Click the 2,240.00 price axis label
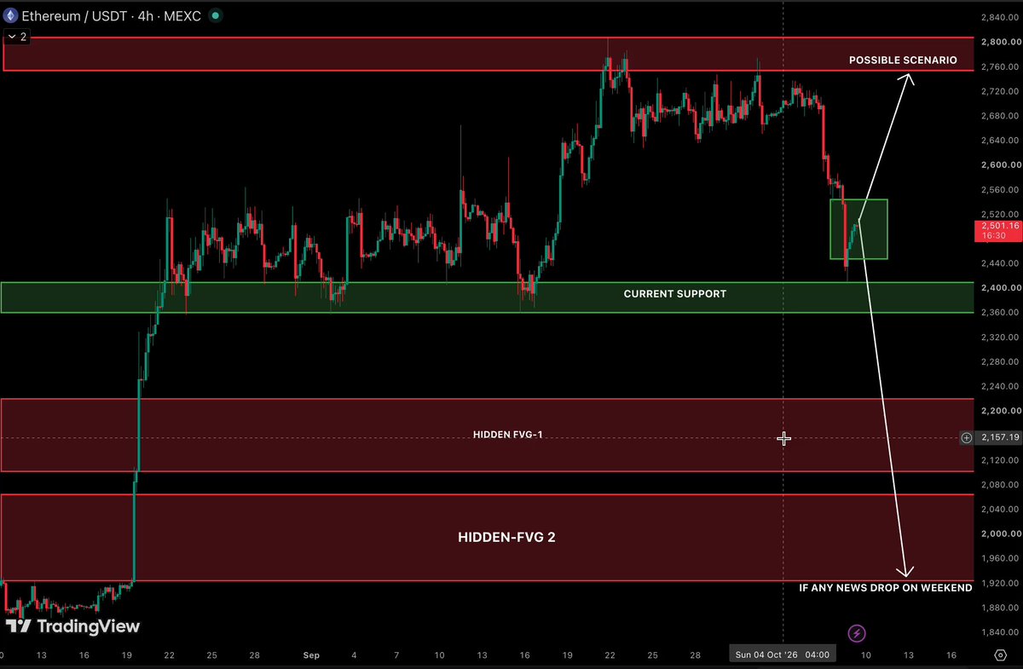Viewport: 1023px width, 669px height. point(1001,386)
